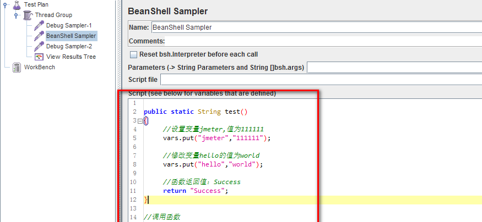
Task: Click into the Comments text field
Action: tap(322, 41)
